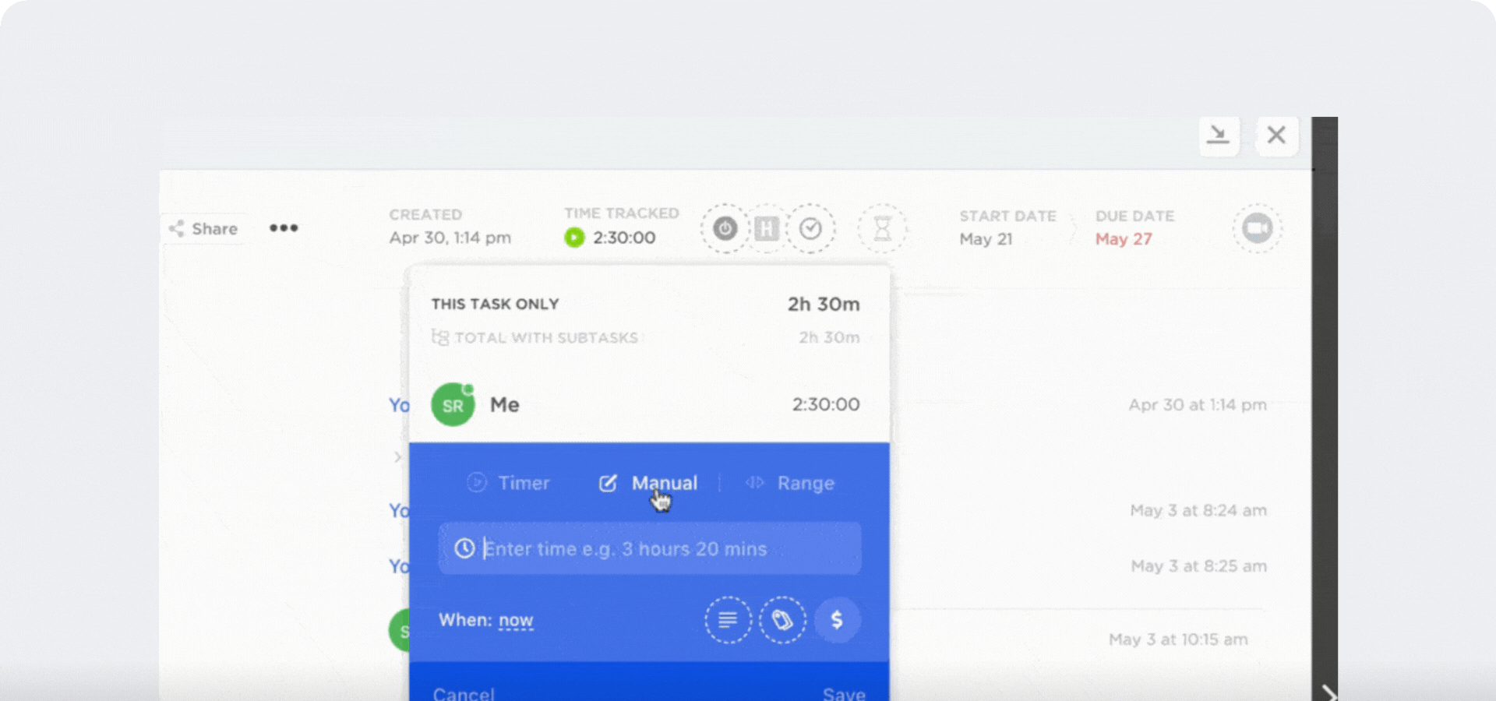Click the hourglass icon in the header
This screenshot has height=701, width=1496.
[x=881, y=227]
